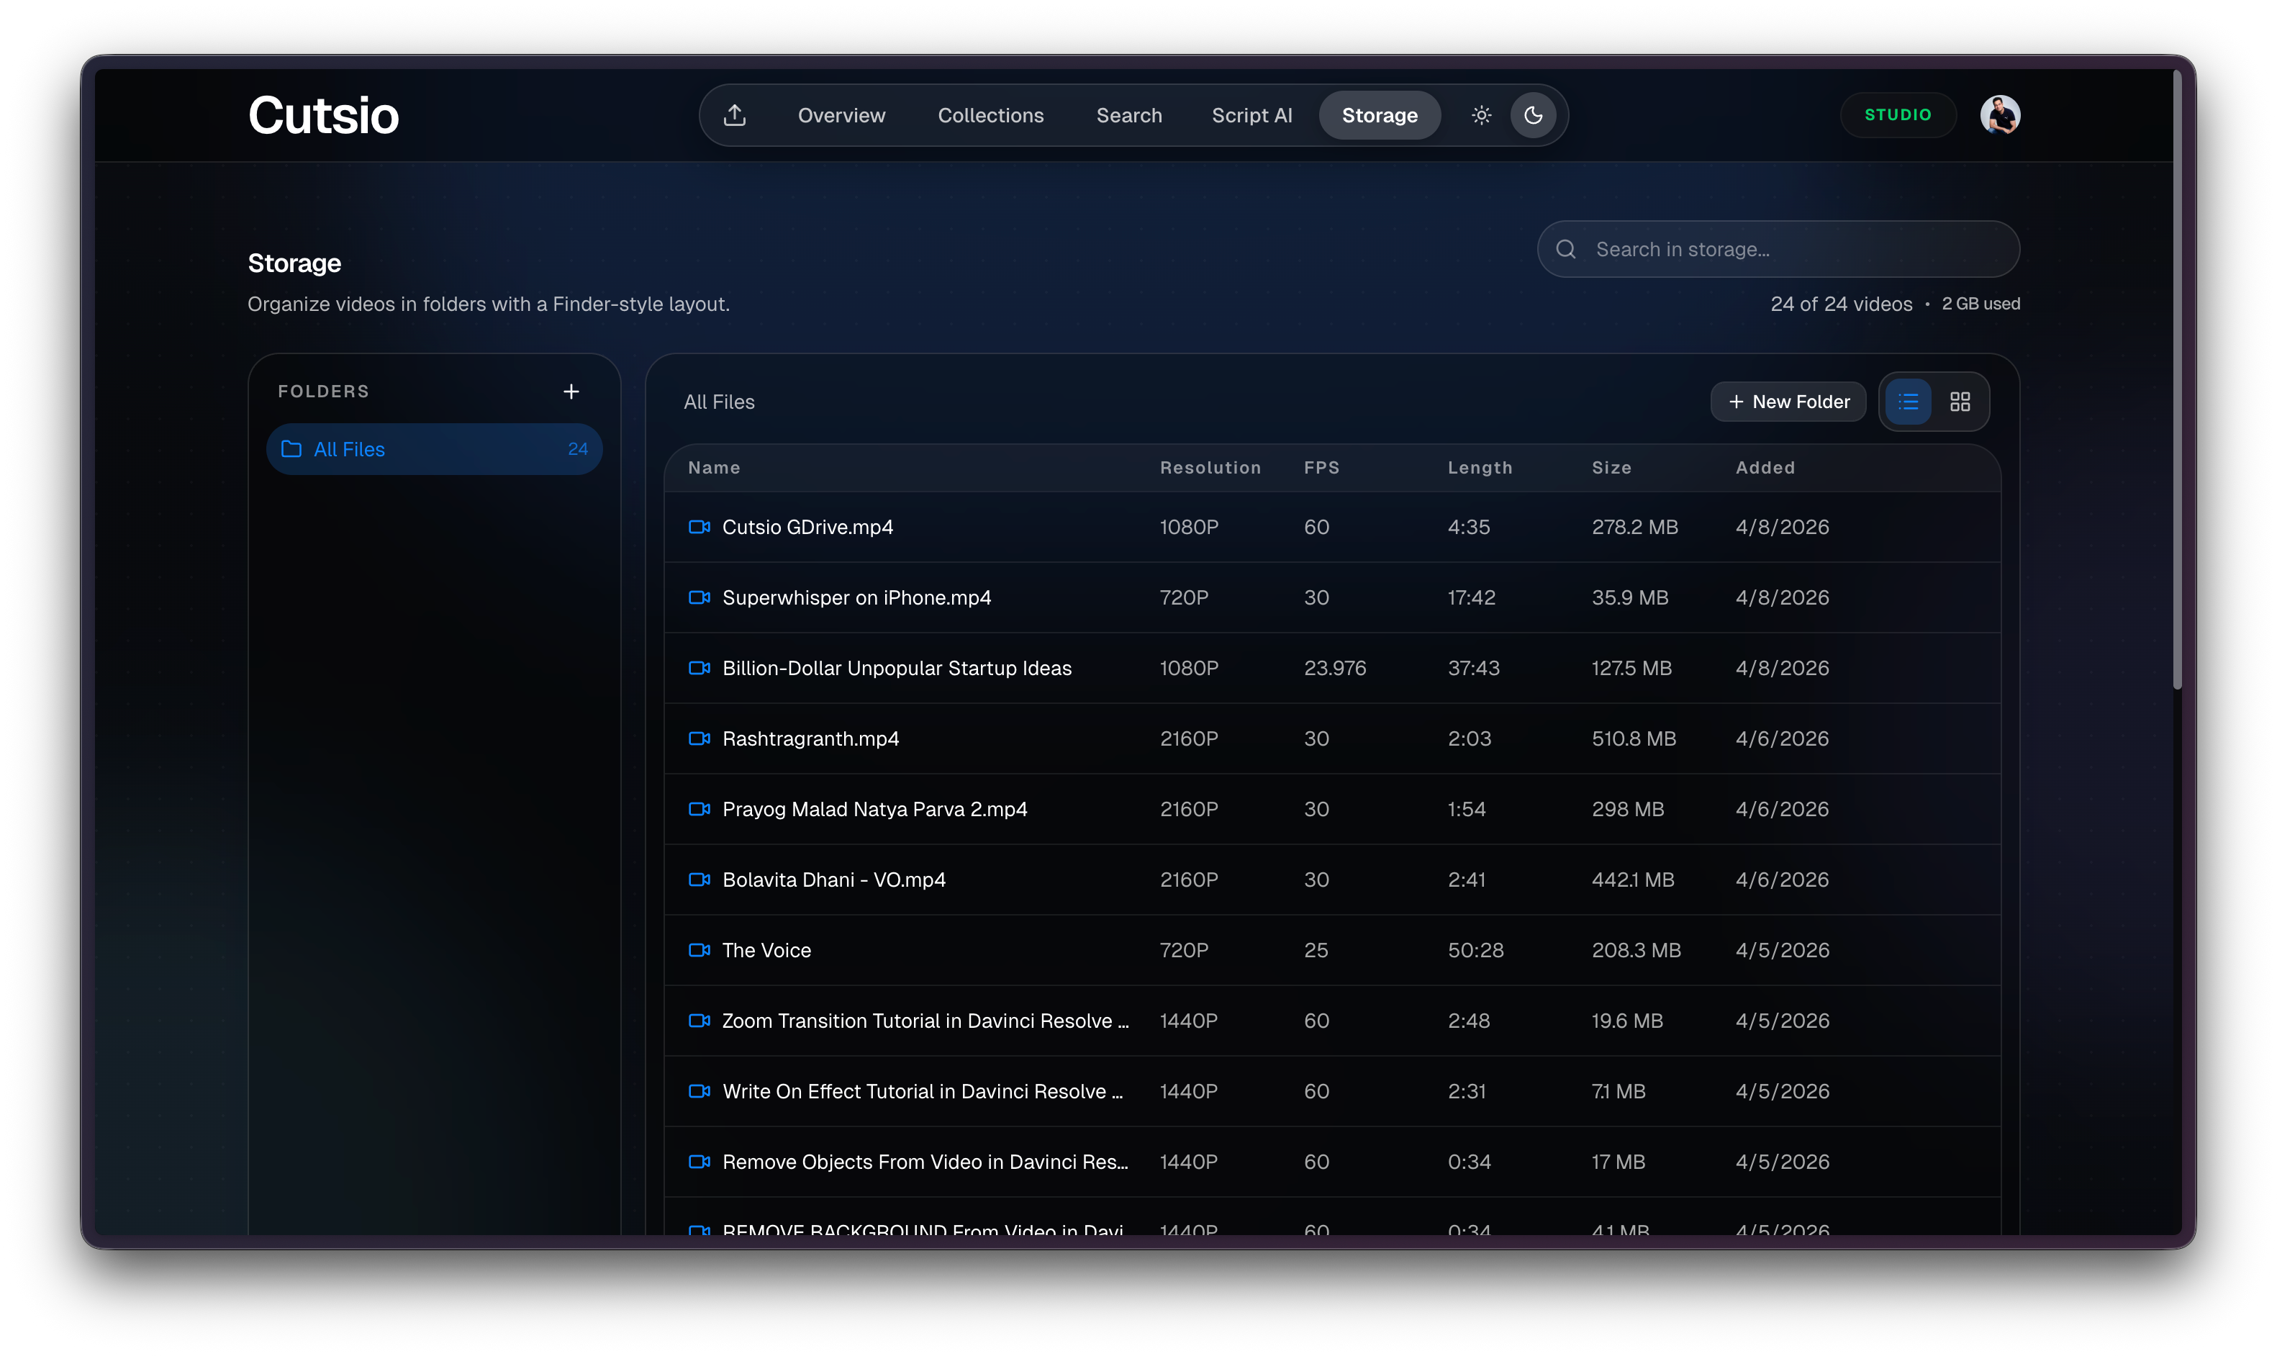Click the Search in storage field
Screen dimensions: 2277x1356
(1791, 250)
